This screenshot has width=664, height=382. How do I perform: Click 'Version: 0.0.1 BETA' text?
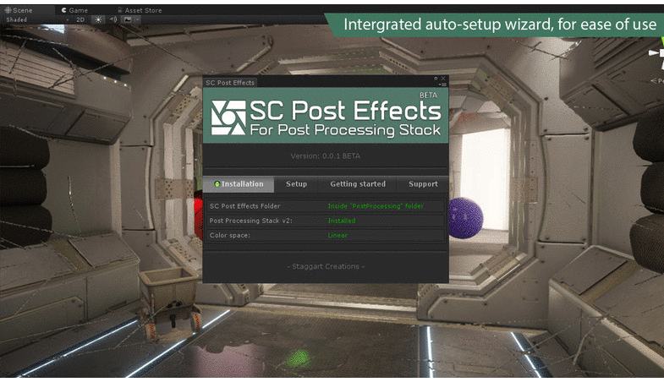325,156
